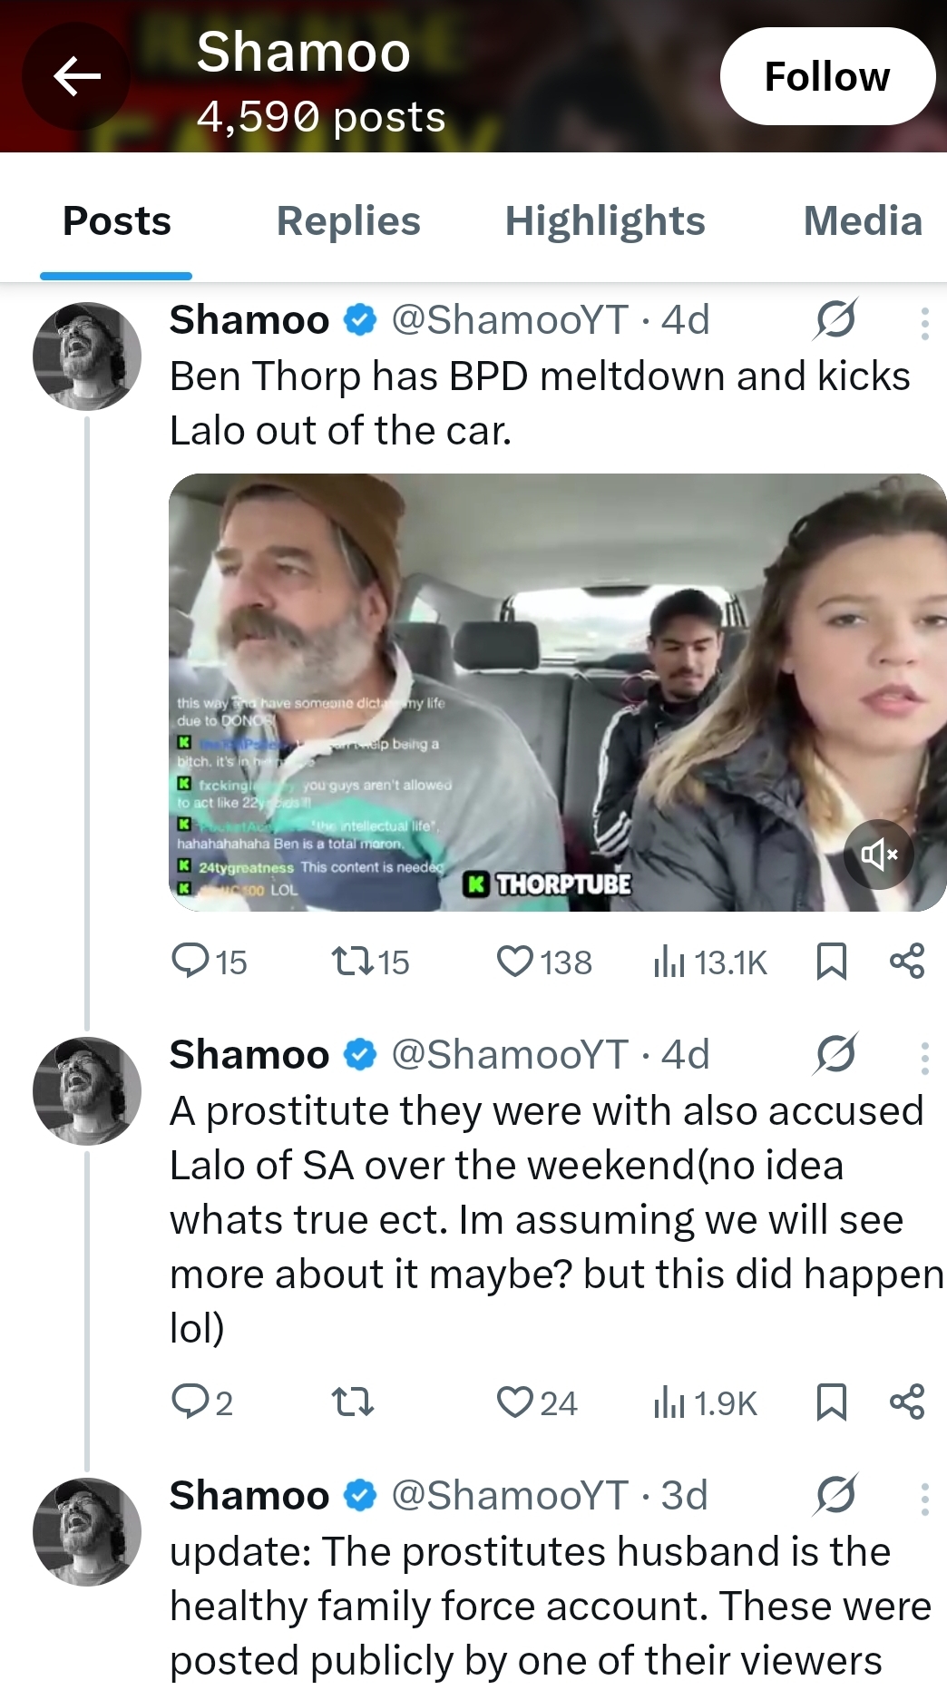The width and height of the screenshot is (947, 1690).
Task: Like the post with 138 likes
Action: coord(543,962)
